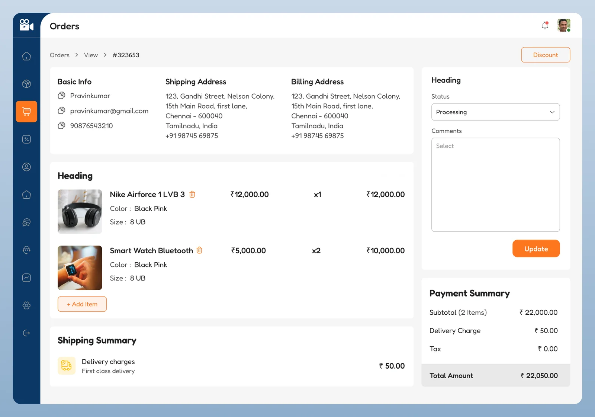Viewport: 595px width, 417px height.
Task: Open the Analytics chart icon in the sidebar
Action: 26,278
